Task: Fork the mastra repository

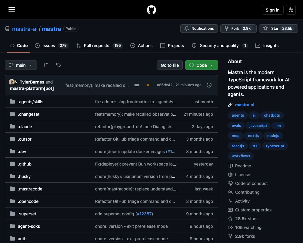Action: (x=238, y=29)
